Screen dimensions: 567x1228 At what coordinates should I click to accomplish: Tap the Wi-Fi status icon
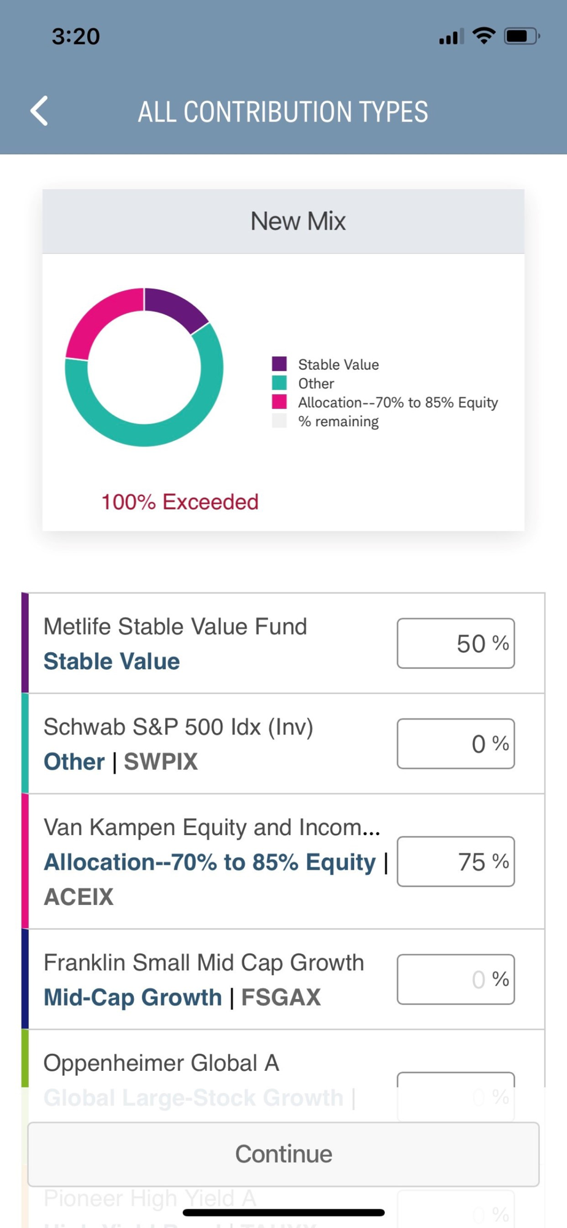484,36
